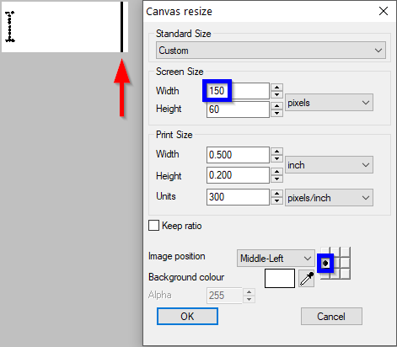Expand the pixels unit dropdown
This screenshot has width=397, height=347.
[329, 103]
